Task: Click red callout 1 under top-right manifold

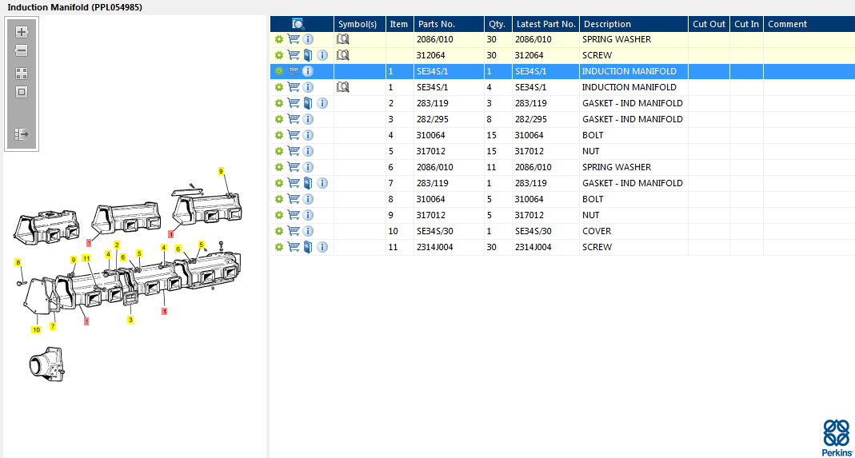Action: [x=170, y=234]
